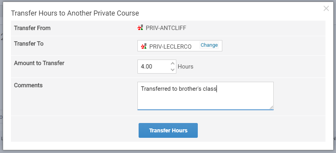Click into the Amount to Transfer field

[x=154, y=67]
